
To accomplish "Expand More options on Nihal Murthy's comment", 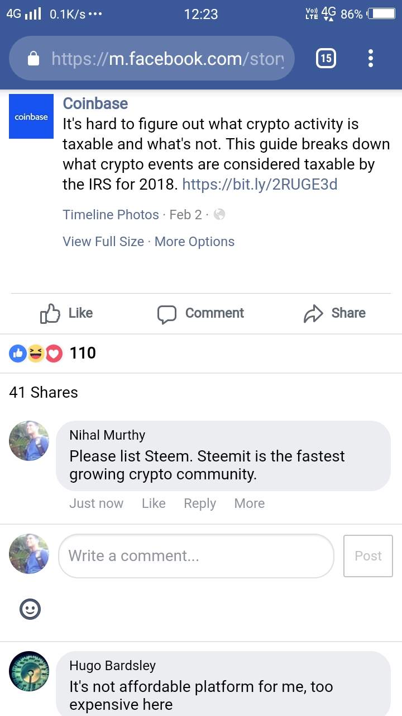I will (249, 503).
